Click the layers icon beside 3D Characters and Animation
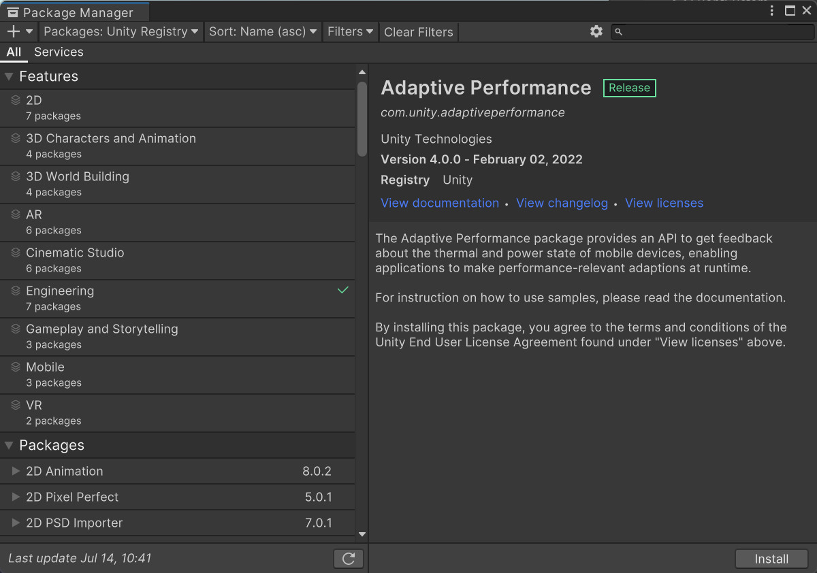 tap(16, 138)
